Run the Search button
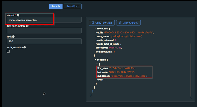197x107 pixels. 56,6
